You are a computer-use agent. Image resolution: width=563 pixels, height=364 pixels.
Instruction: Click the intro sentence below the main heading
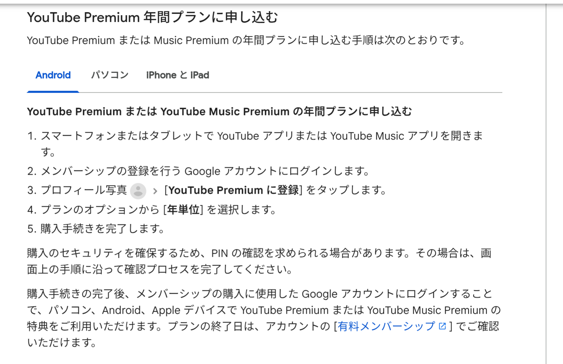pos(246,40)
